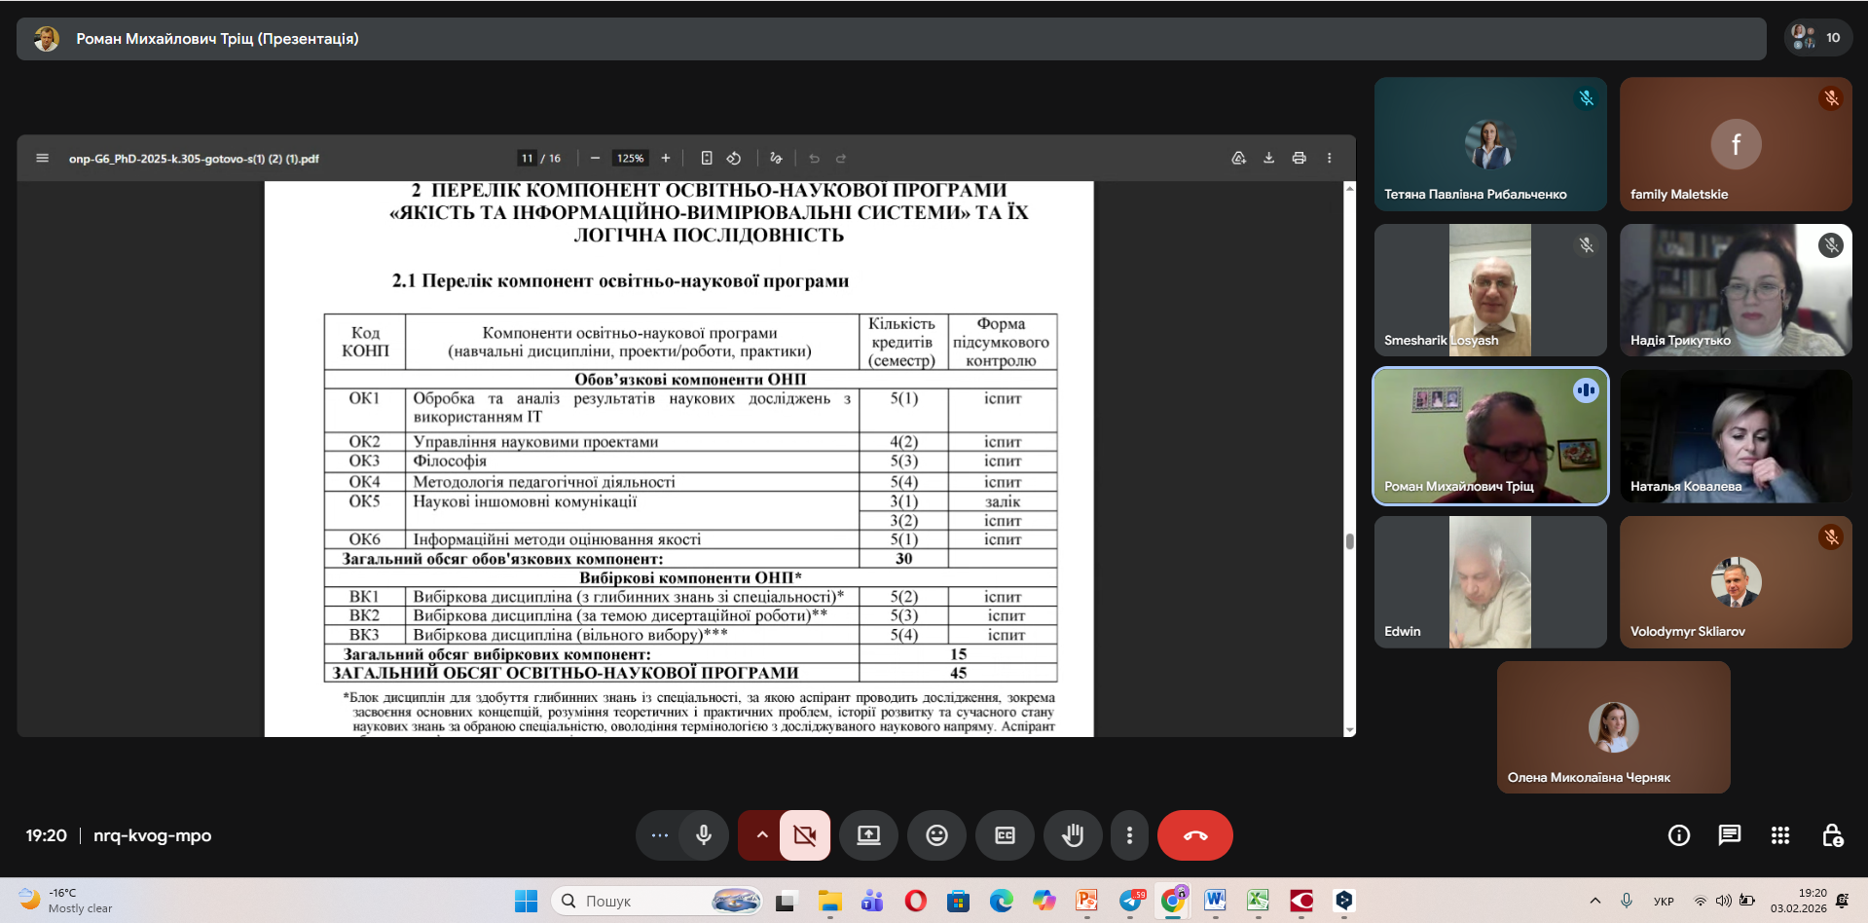Open audio settings three-dot button beside microphone
The height and width of the screenshot is (923, 1868).
(x=659, y=835)
